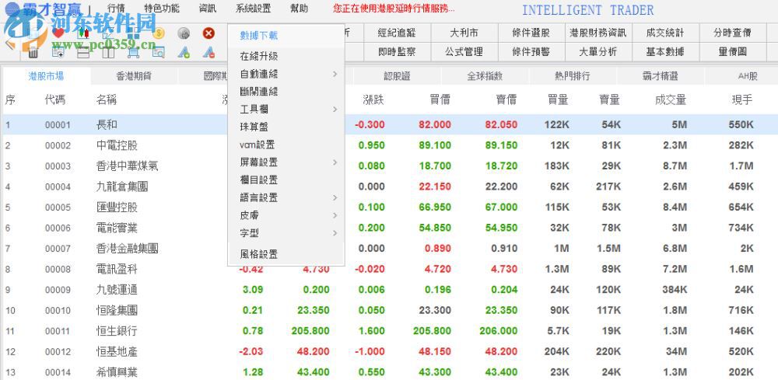The height and width of the screenshot is (380, 778).
Task: Click the grey coin refresh icon
Action: click(184, 33)
